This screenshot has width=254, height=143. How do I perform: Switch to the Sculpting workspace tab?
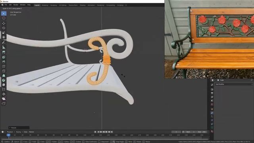[54, 5]
